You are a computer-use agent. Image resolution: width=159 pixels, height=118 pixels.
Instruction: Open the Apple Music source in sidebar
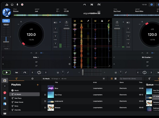pos(5,93)
